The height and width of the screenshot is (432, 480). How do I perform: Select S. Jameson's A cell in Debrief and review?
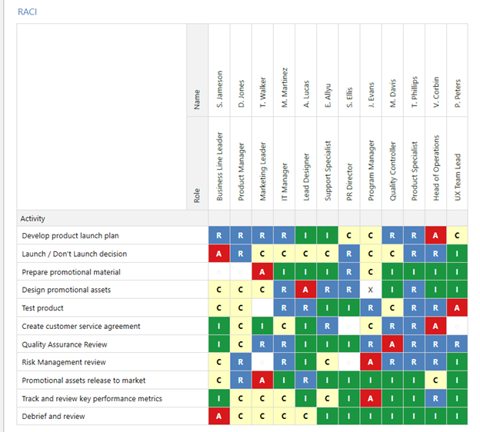coord(219,417)
